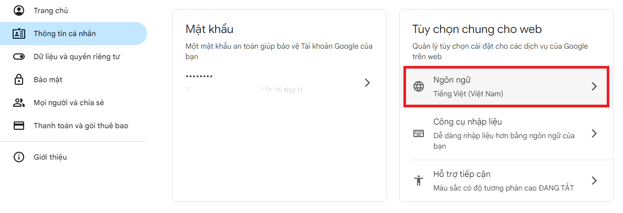
Task: Click the Dữ liệu và quyền riêng tư toggle icon
Action: pyautogui.click(x=19, y=57)
